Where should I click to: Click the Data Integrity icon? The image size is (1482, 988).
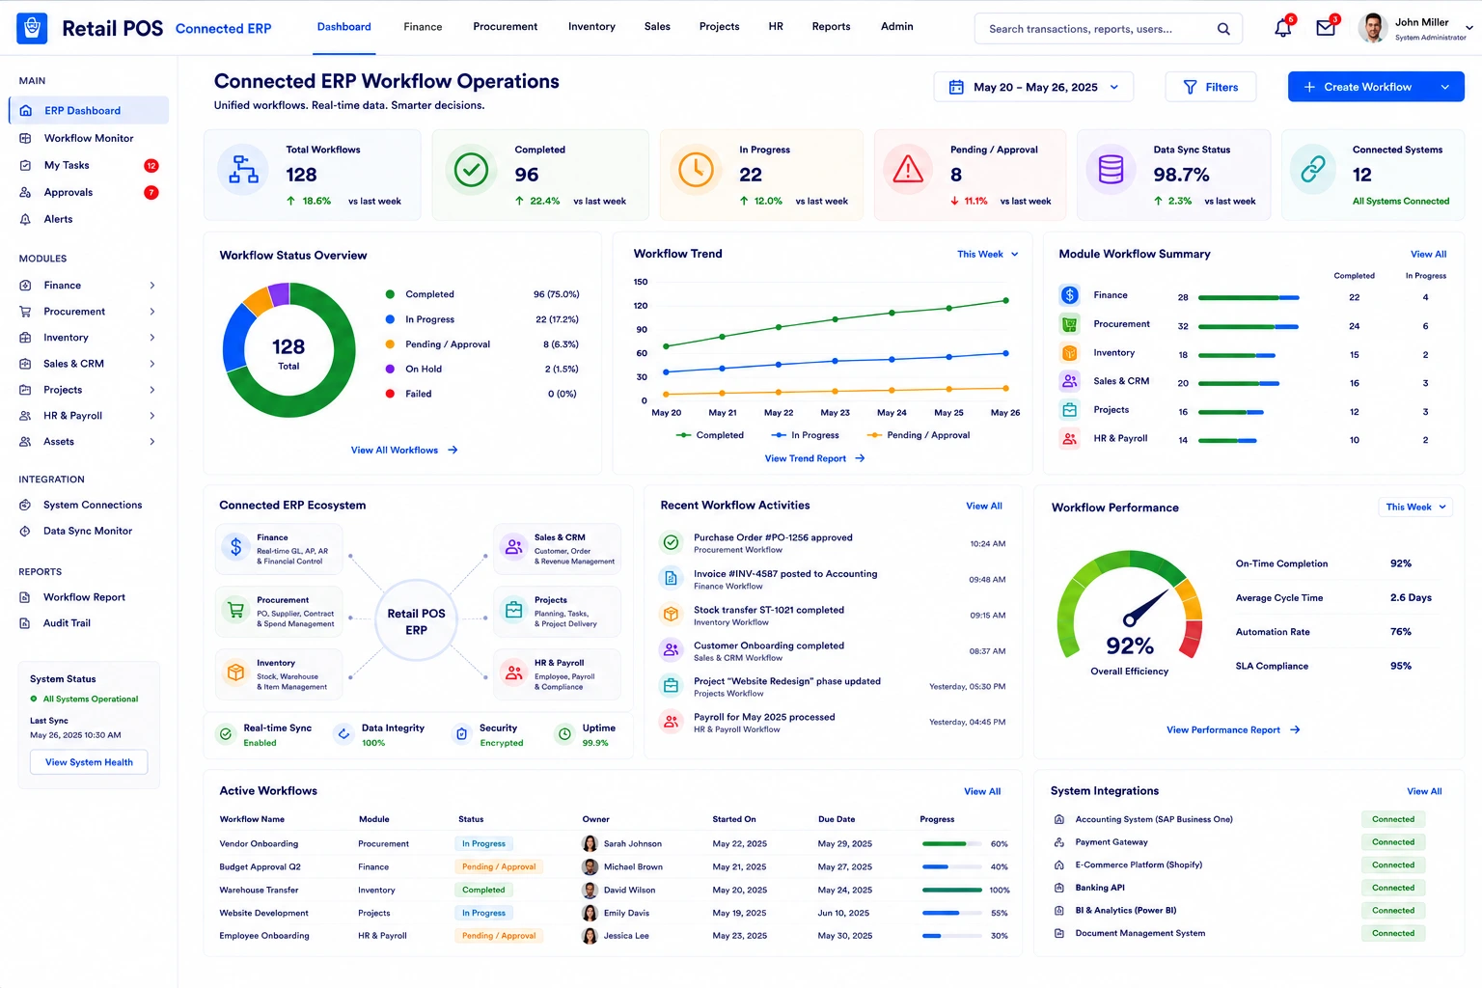[x=343, y=734]
